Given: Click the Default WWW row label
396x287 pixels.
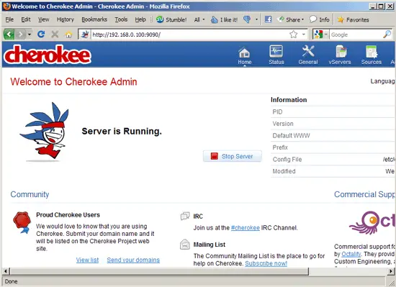Looking at the screenshot, I should pos(291,136).
